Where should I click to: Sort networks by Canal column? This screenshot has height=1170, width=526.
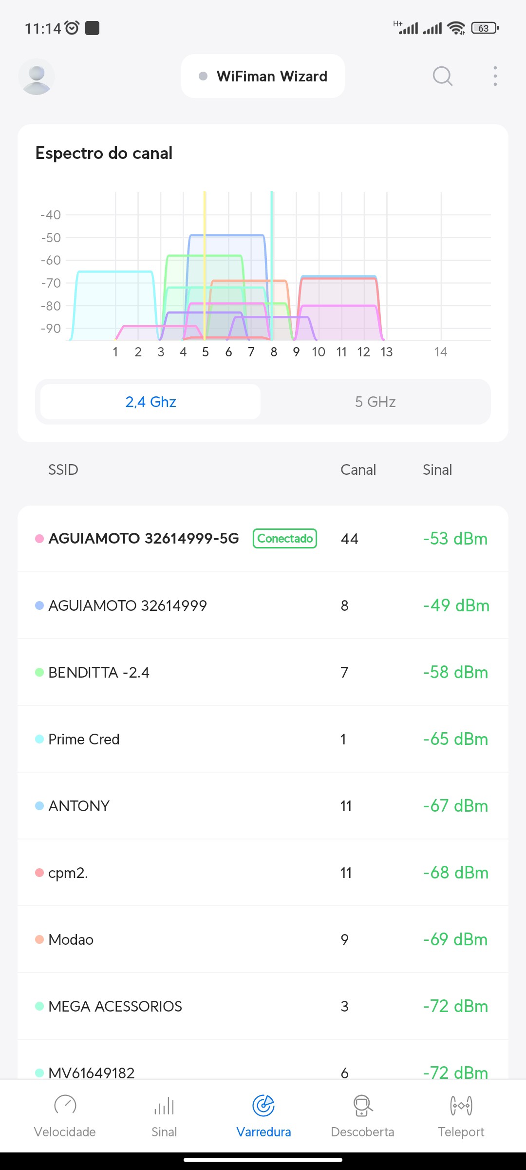click(x=358, y=470)
